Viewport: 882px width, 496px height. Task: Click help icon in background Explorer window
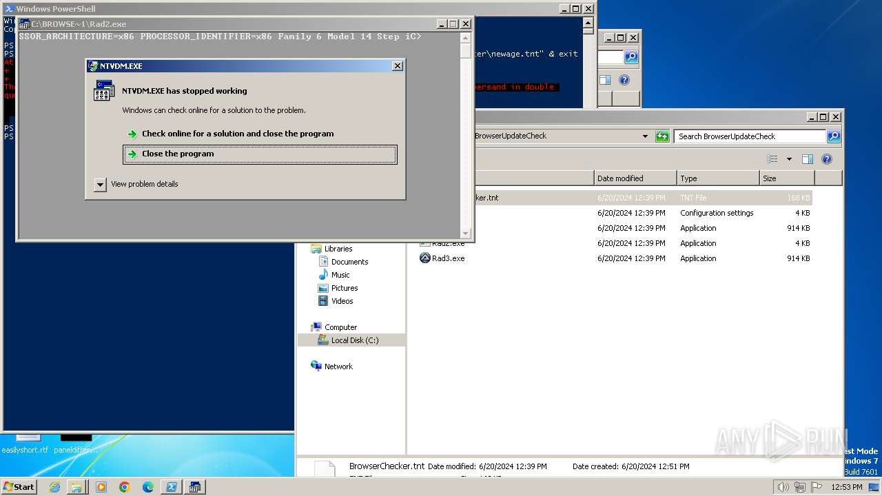pyautogui.click(x=624, y=80)
